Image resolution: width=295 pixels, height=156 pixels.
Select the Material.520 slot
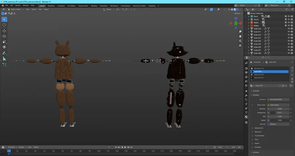coord(269,75)
